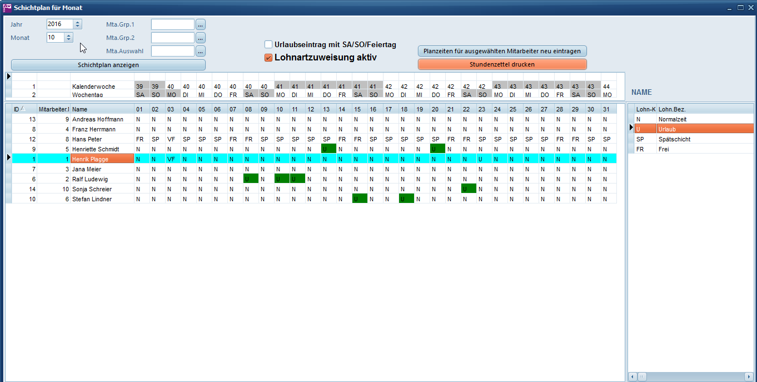Open Mta.Grp.2 browse ellipsis button

click(201, 38)
